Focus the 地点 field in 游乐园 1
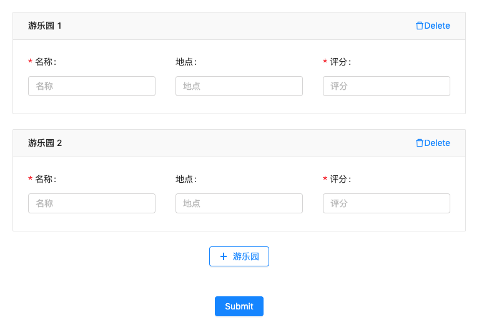479x330 pixels. [239, 86]
